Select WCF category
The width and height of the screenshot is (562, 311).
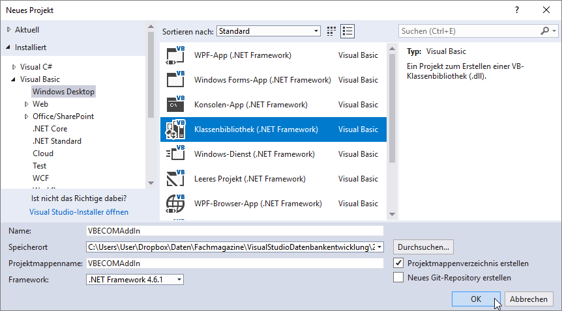(40, 178)
